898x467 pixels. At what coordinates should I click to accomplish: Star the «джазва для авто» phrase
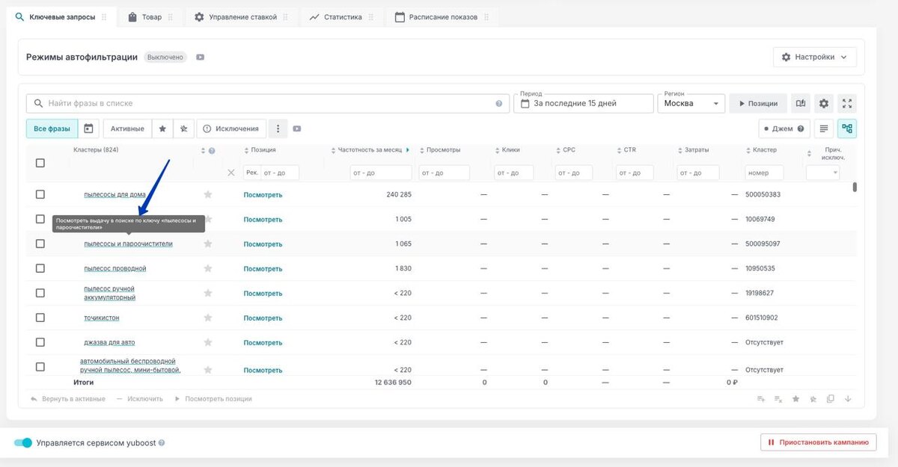pos(208,342)
